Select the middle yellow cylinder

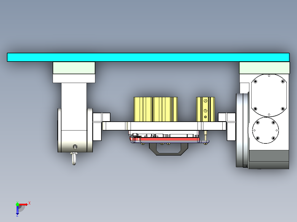[x=165, y=109]
